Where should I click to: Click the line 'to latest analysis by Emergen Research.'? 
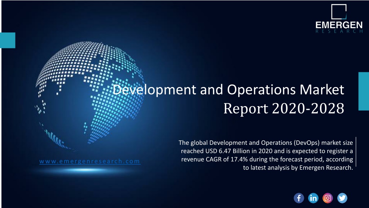pyautogui.click(x=298, y=168)
